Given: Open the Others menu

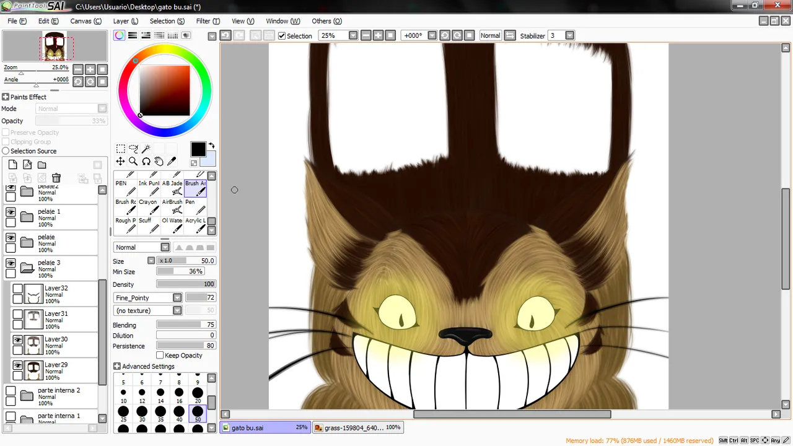Looking at the screenshot, I should click(x=326, y=21).
